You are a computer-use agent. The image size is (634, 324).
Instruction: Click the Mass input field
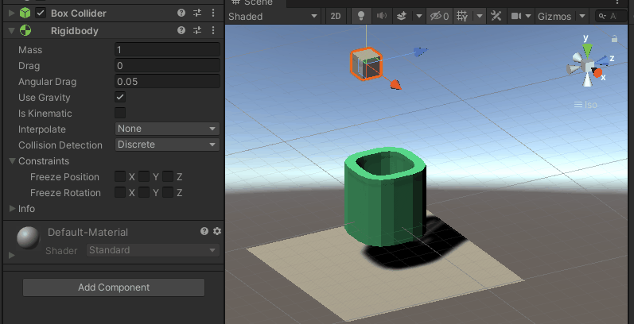tap(167, 49)
